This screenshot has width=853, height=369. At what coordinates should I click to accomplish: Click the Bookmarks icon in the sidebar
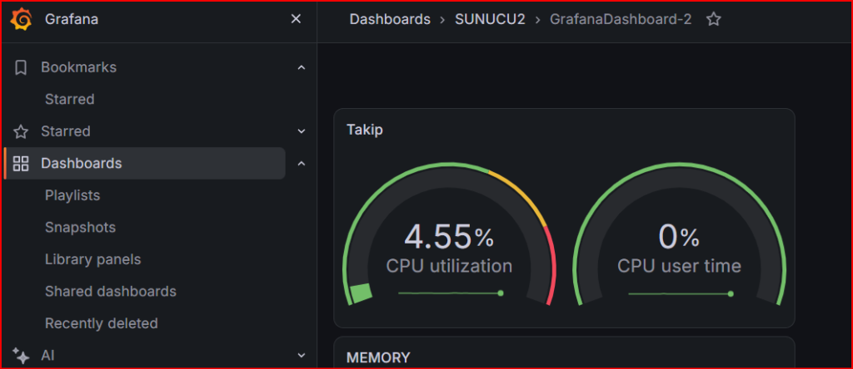click(x=21, y=68)
